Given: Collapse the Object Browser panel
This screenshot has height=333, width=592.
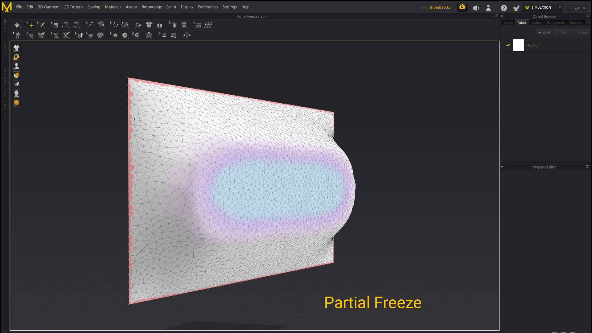Looking at the screenshot, I should pyautogui.click(x=502, y=16).
